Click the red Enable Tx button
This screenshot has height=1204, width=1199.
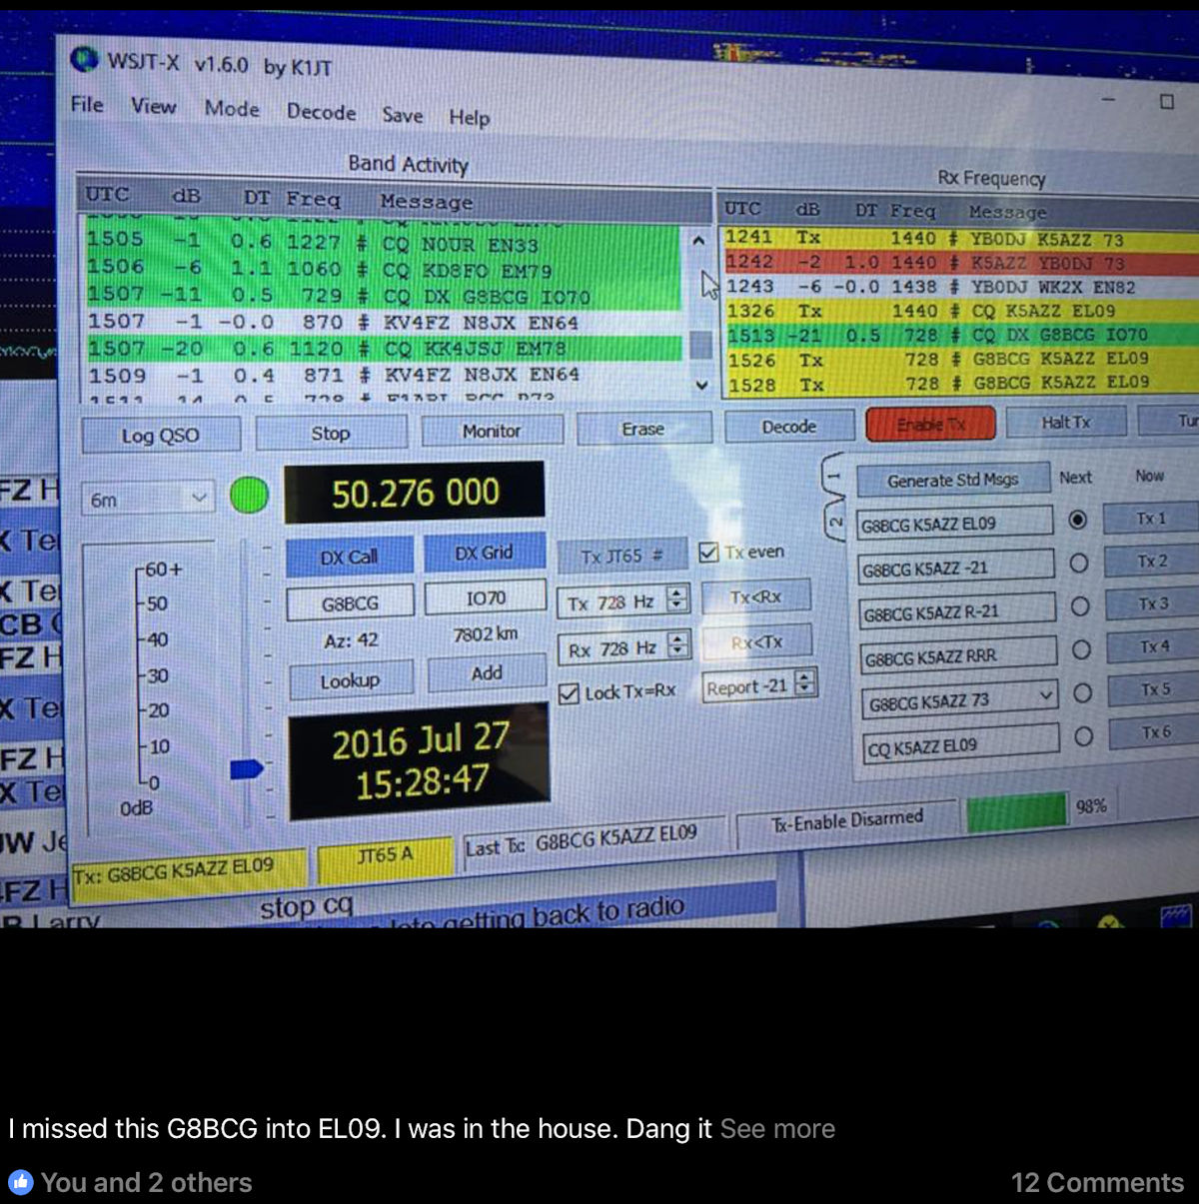931,424
